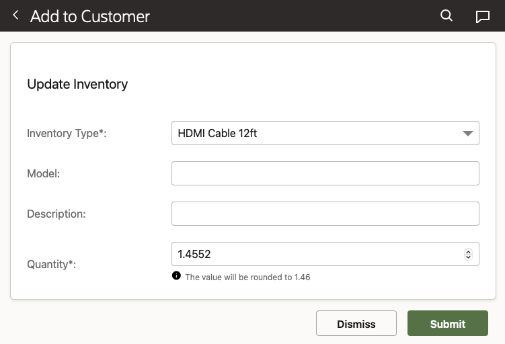Focus the Model text field
This screenshot has width=505, height=344.
[x=325, y=173]
